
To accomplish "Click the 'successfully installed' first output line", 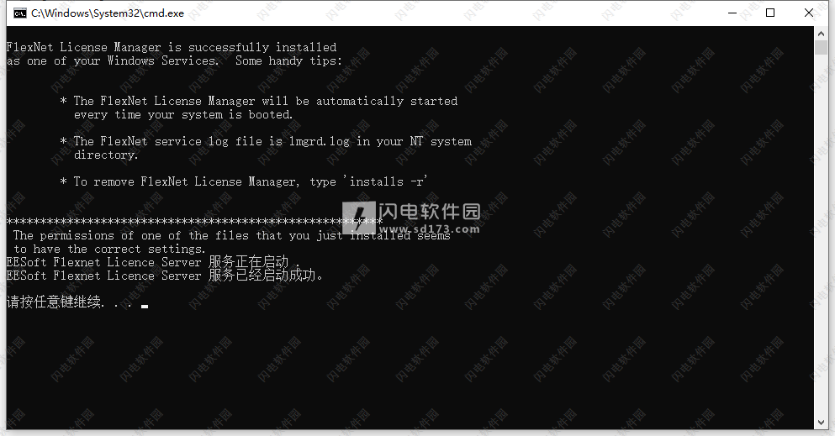I will click(x=172, y=47).
